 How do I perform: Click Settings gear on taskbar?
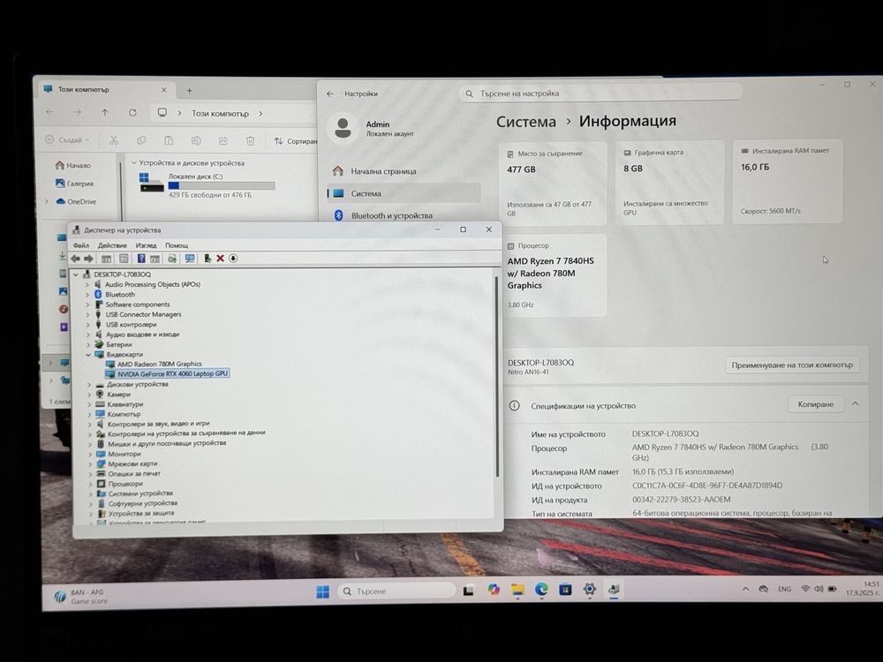coord(590,589)
